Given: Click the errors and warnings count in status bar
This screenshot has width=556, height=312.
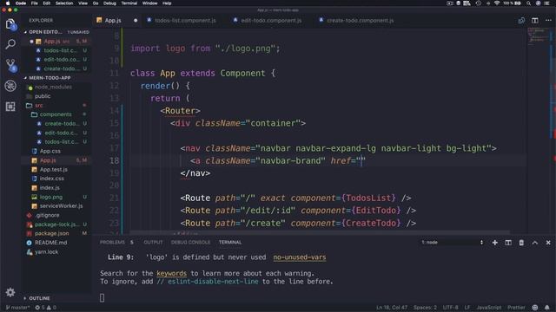Looking at the screenshot, I should coord(46,308).
